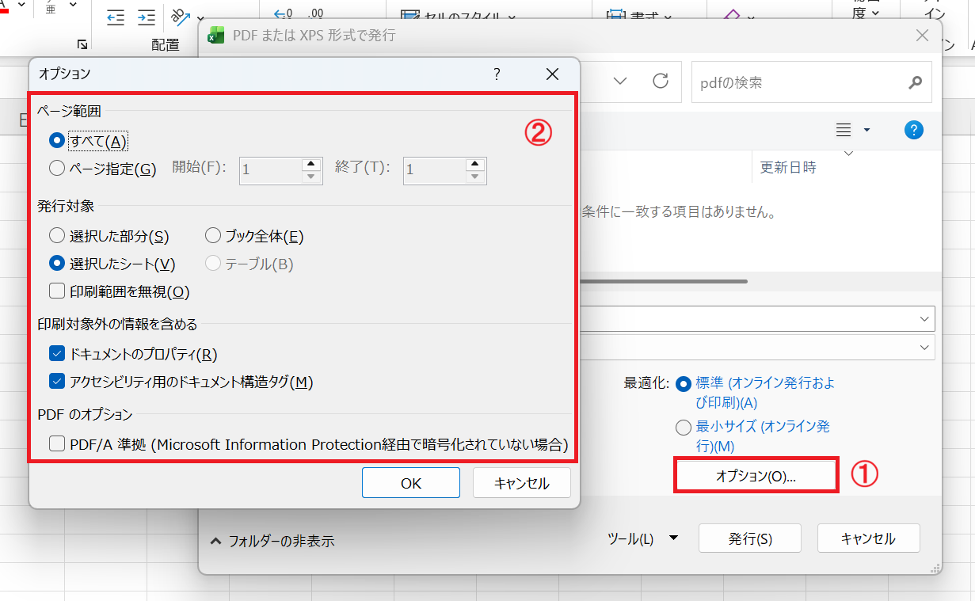Viewport: 975px width, 601px height.
Task: Uncheck アクセシビリティ用のドキュメント構造タグ(M)
Action: pyautogui.click(x=56, y=382)
